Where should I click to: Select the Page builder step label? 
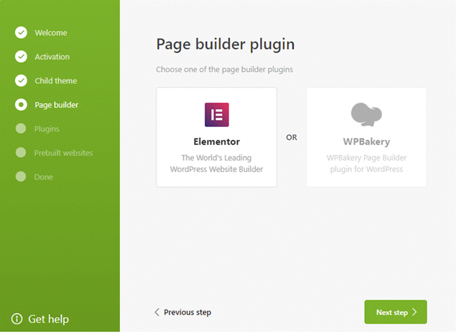click(x=57, y=105)
